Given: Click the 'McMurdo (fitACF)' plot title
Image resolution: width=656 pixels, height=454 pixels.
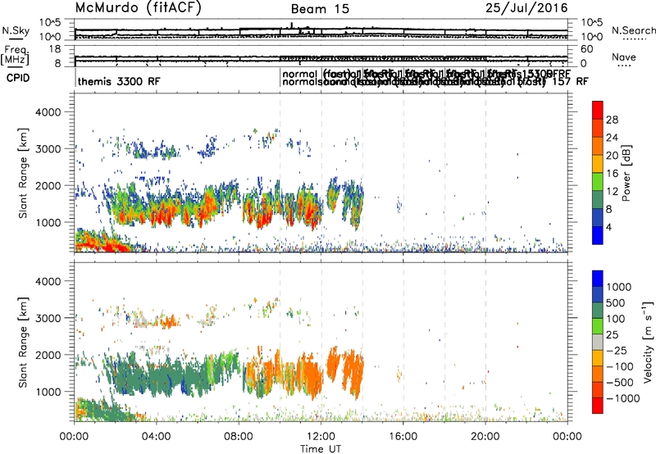Looking at the screenshot, I should coord(138,8).
